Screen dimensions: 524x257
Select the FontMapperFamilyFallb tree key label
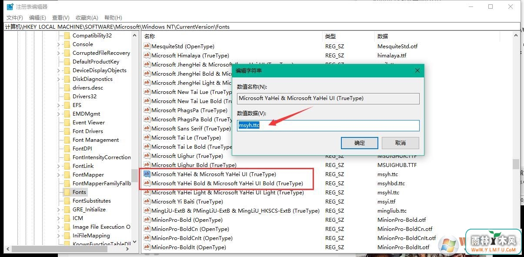coord(101,184)
